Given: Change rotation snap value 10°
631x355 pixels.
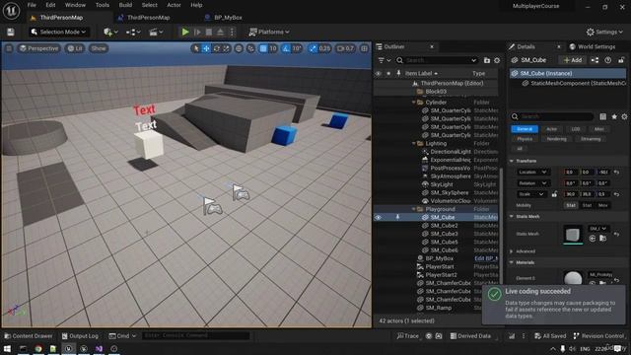Looking at the screenshot, I should tap(297, 48).
